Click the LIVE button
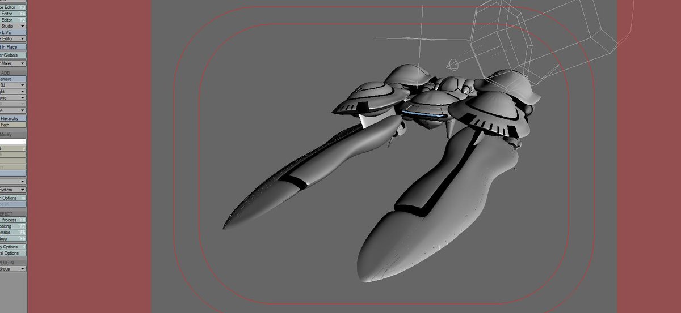The height and width of the screenshot is (313, 681). pos(12,32)
